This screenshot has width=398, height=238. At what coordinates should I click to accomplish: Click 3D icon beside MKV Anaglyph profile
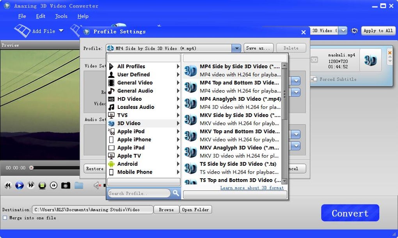pos(190,152)
